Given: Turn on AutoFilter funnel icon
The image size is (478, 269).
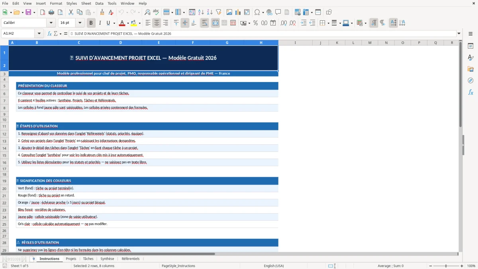Looking at the screenshot, I should pos(219,12).
